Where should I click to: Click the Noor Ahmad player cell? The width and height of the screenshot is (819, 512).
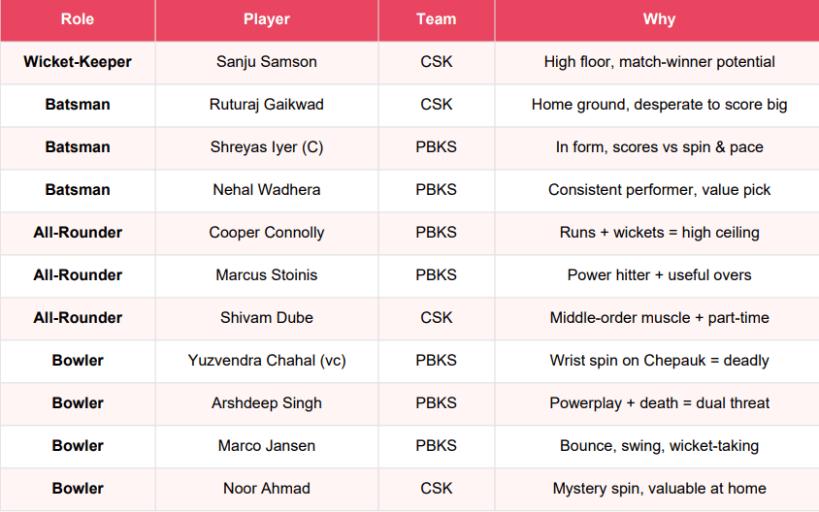[267, 489]
